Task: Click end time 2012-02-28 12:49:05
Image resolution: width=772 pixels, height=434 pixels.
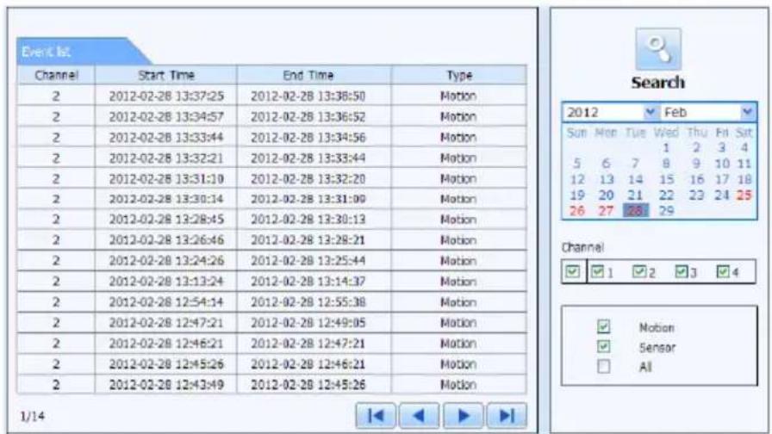Action: click(x=308, y=323)
